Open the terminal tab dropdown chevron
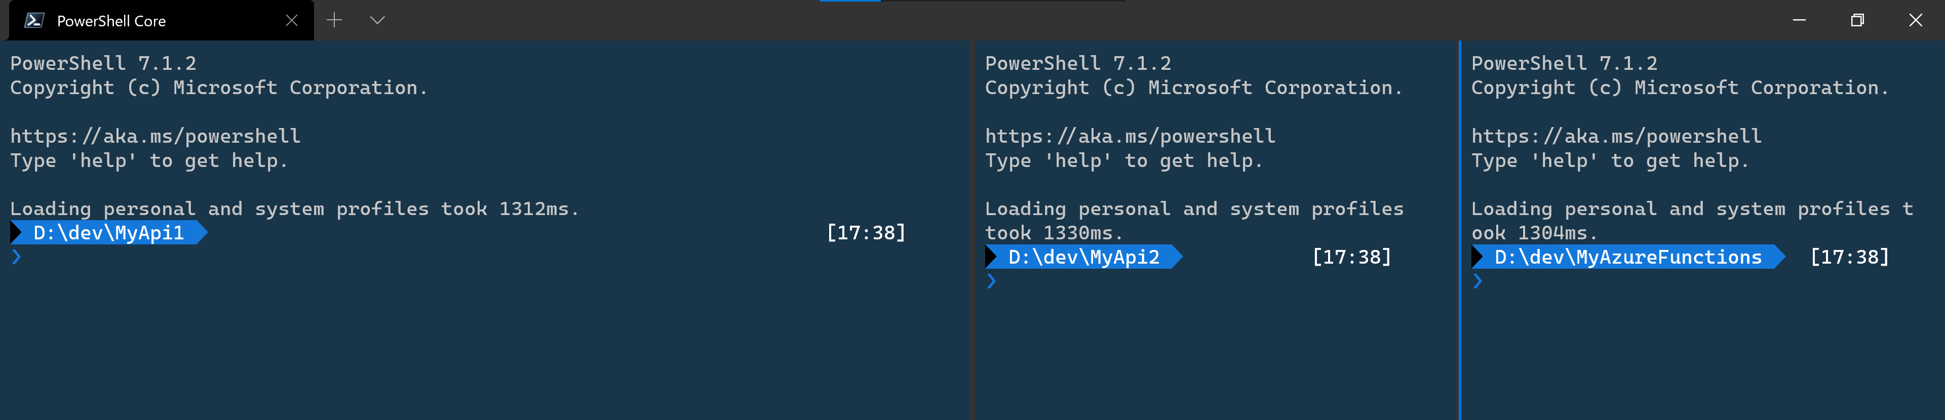This screenshot has width=1945, height=420. (x=378, y=20)
